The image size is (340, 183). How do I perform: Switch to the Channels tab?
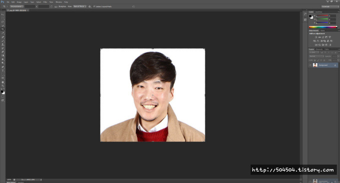(x=319, y=49)
